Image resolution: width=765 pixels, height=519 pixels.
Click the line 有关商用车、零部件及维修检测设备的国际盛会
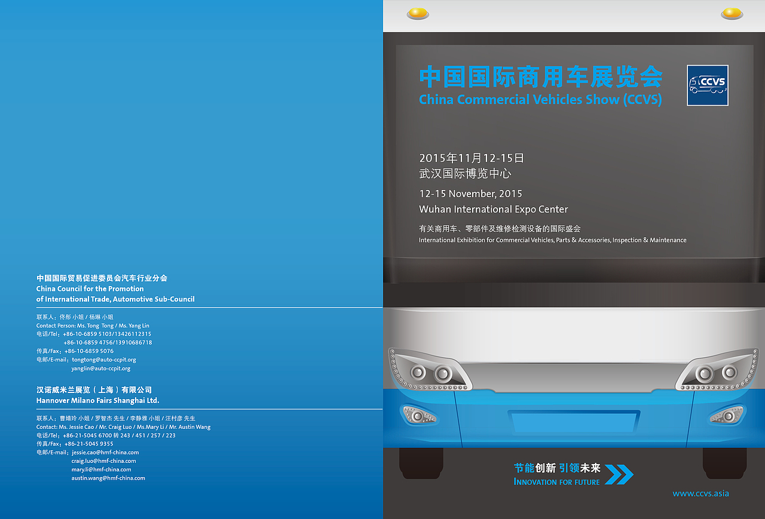pos(500,229)
